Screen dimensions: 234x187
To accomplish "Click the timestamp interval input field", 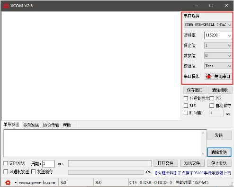I will coord(216,113).
